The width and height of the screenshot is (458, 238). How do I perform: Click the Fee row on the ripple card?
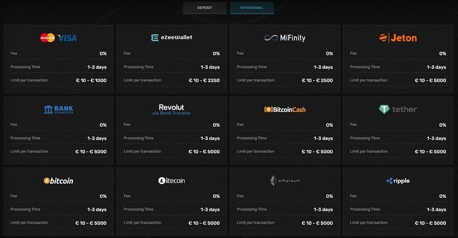point(398,196)
